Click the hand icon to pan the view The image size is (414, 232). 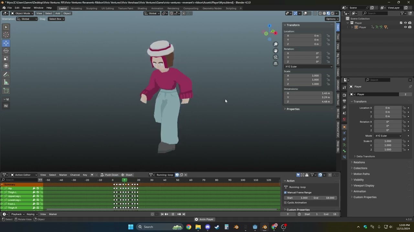click(276, 51)
